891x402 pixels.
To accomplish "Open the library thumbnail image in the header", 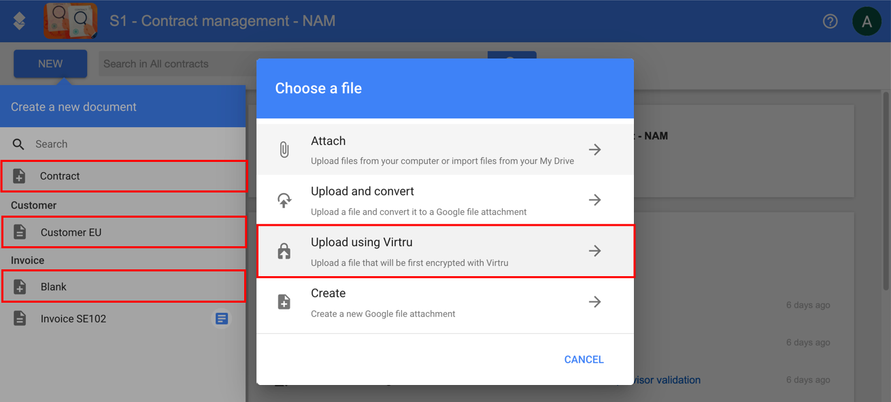I will pyautogui.click(x=71, y=21).
